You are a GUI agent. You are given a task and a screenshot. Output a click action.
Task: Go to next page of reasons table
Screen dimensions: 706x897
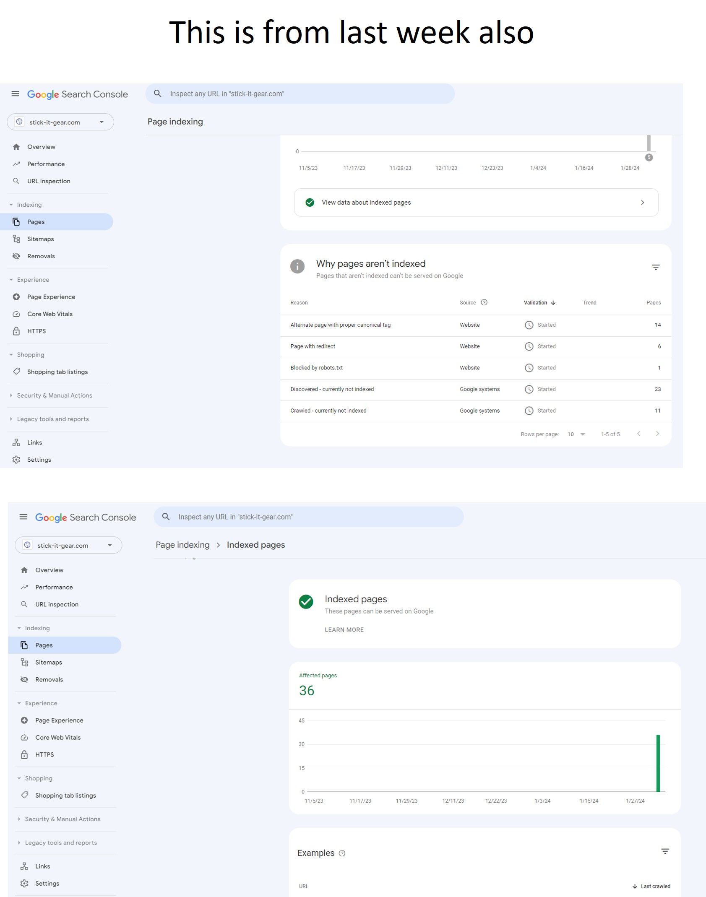pos(657,434)
